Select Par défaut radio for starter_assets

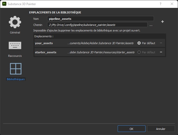[139, 52]
